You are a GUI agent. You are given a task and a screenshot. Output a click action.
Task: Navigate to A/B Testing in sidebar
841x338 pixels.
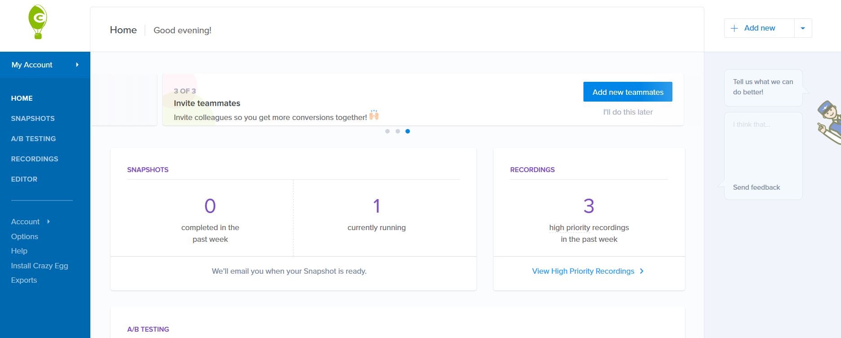tap(33, 138)
